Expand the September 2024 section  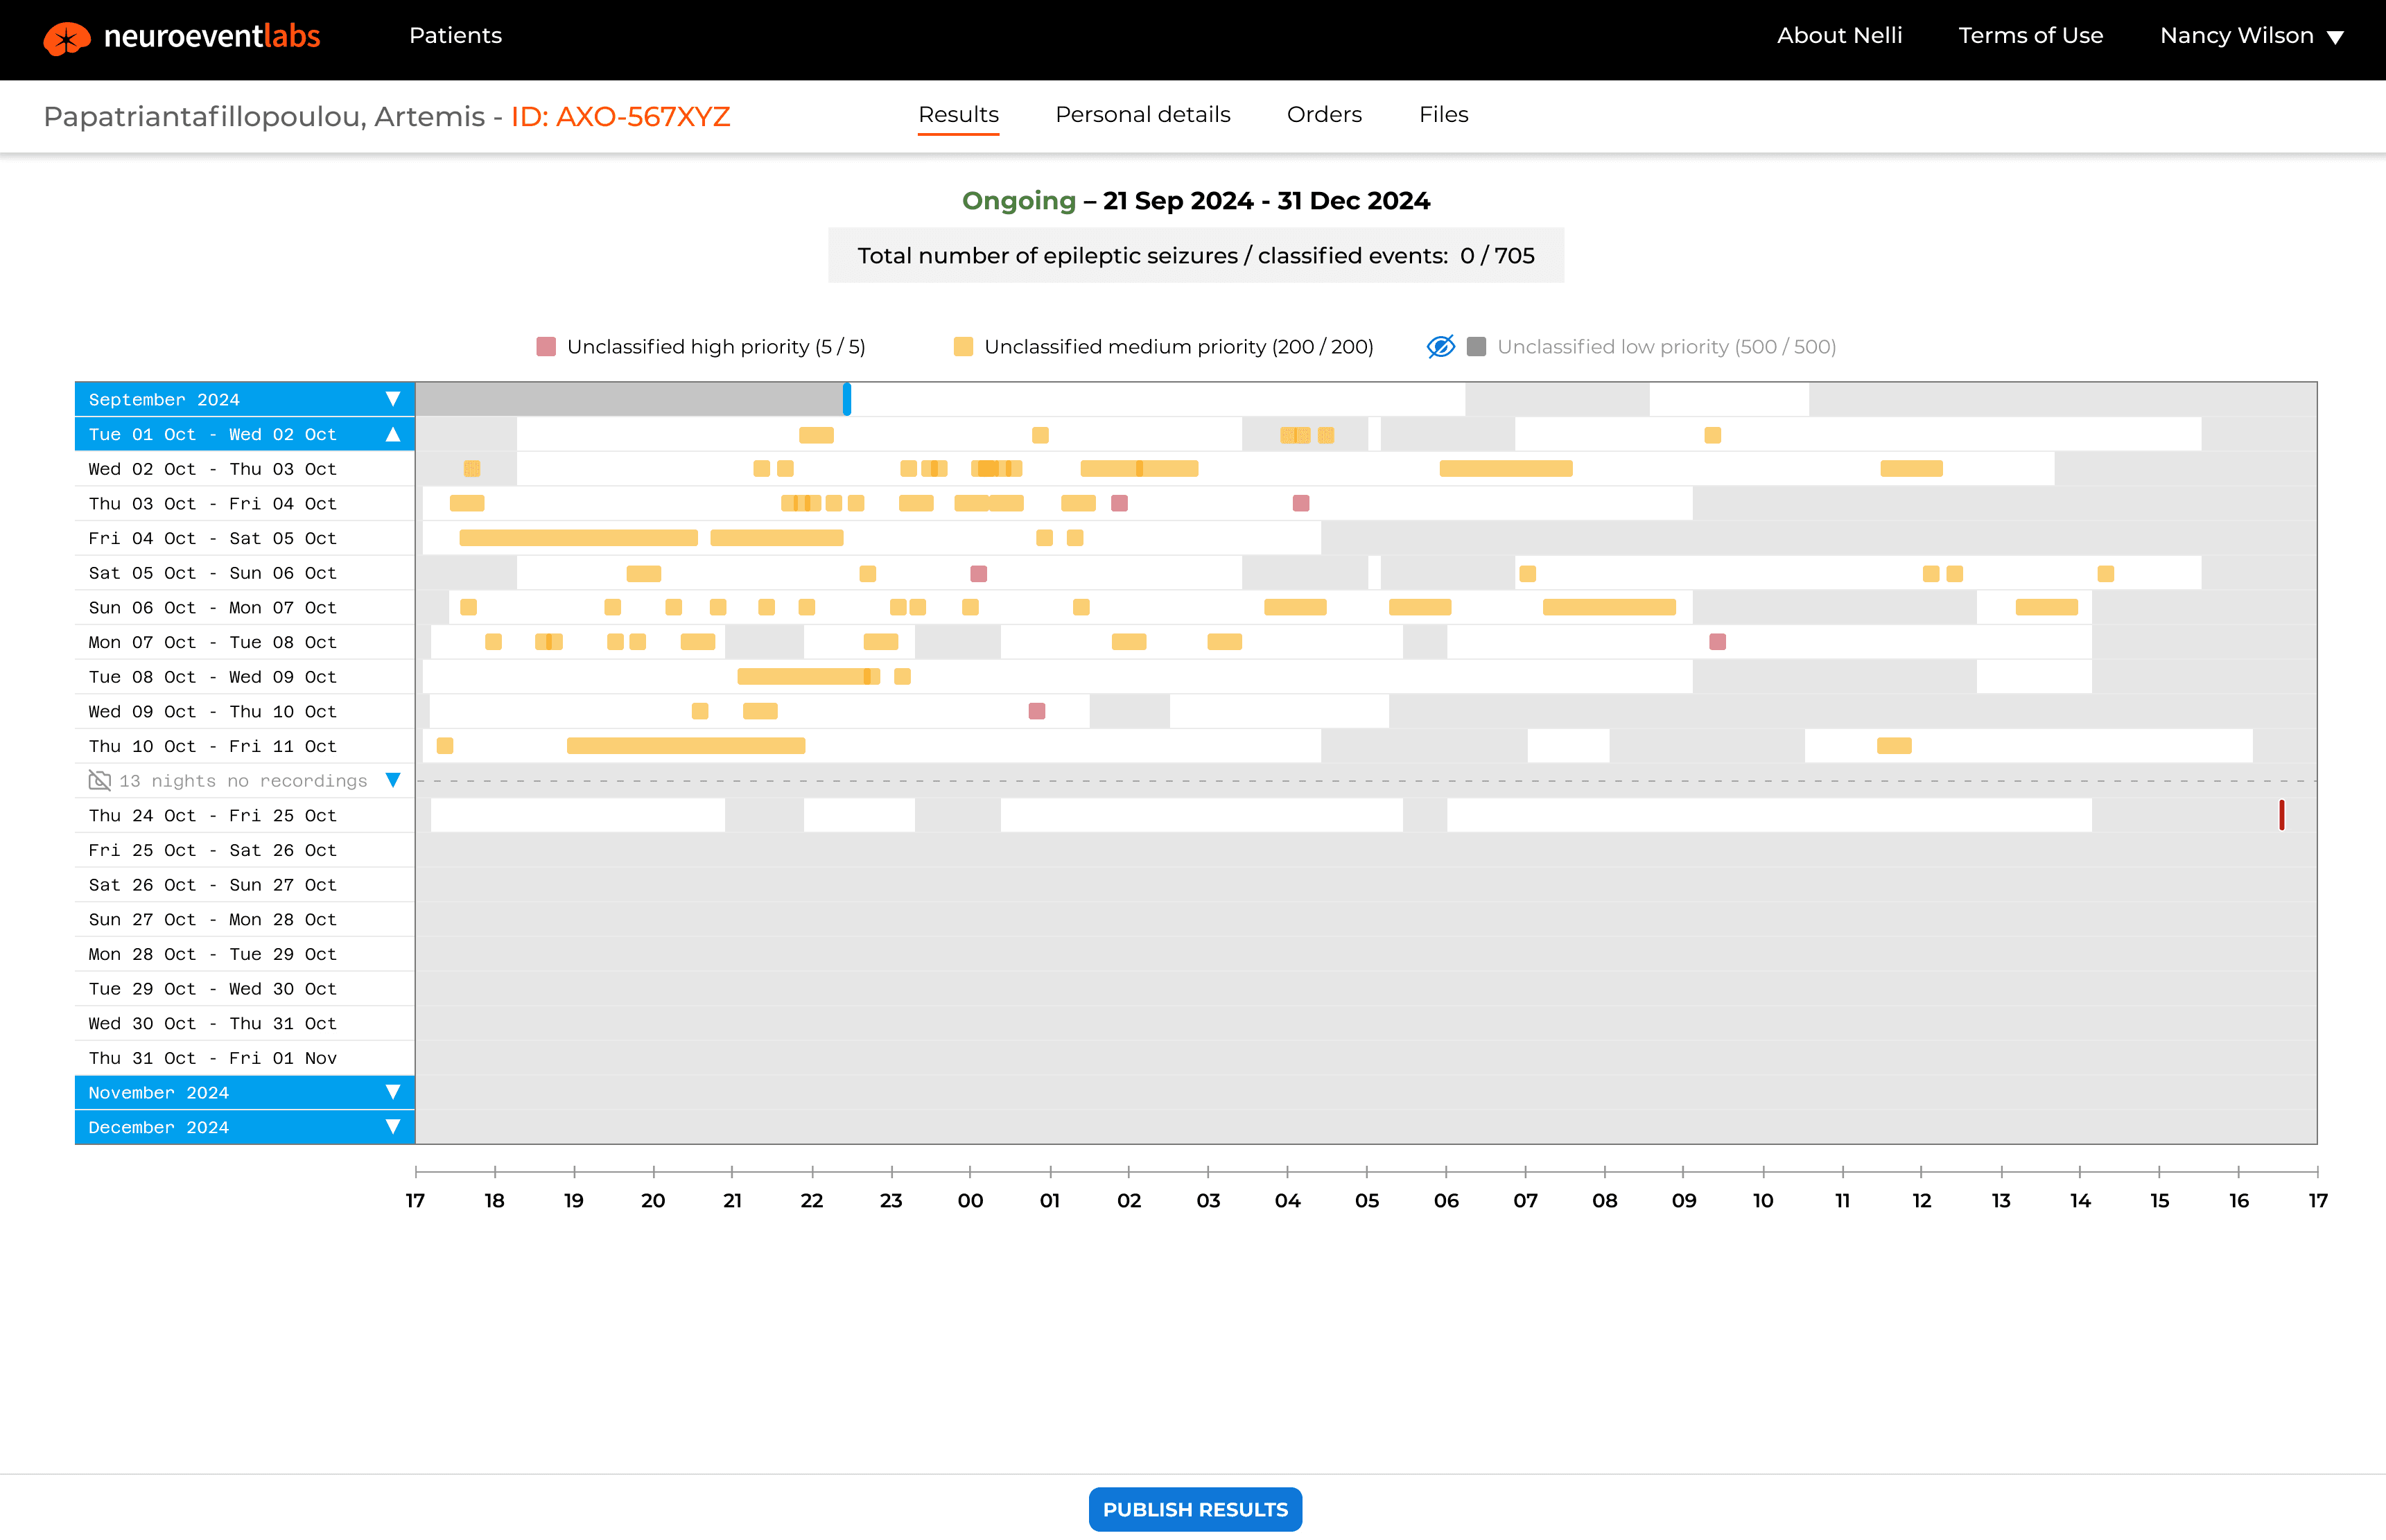(393, 399)
